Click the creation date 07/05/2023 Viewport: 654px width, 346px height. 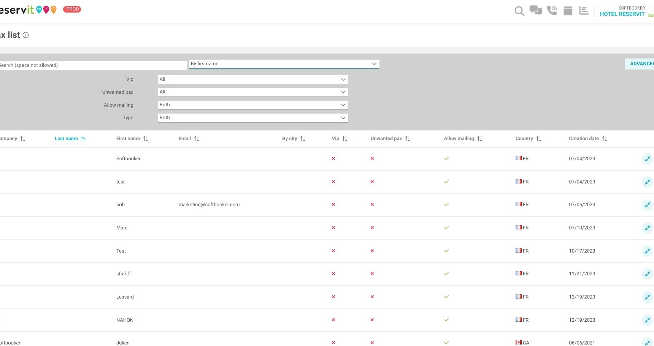582,205
